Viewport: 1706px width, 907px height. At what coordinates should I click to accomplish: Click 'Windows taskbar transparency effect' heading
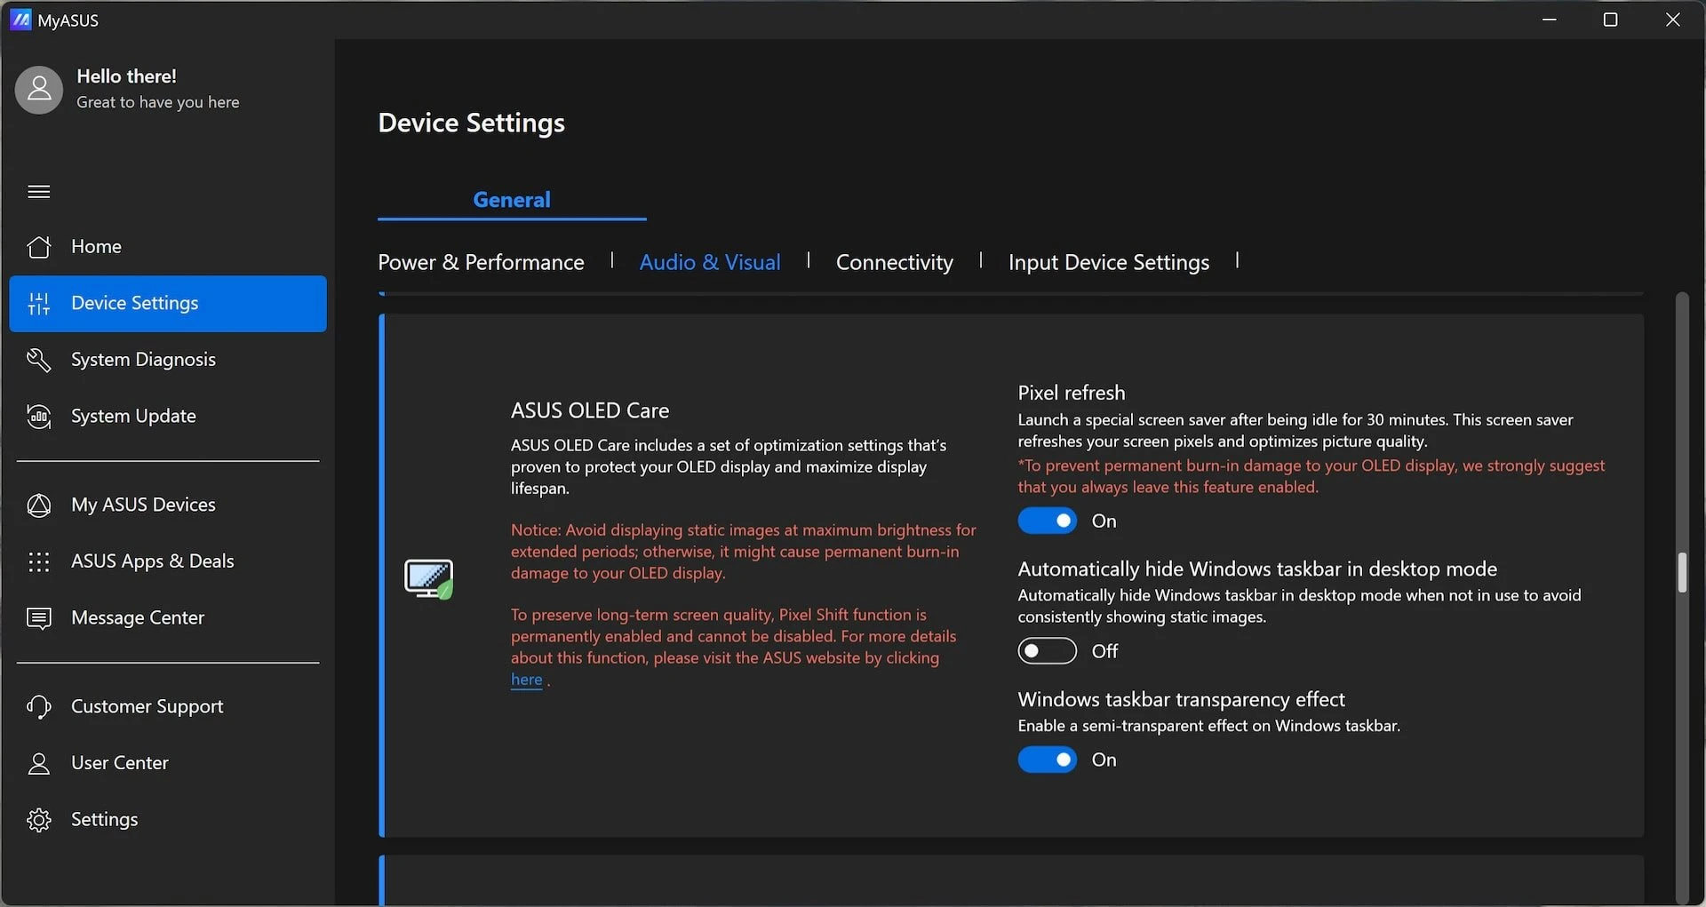point(1181,699)
